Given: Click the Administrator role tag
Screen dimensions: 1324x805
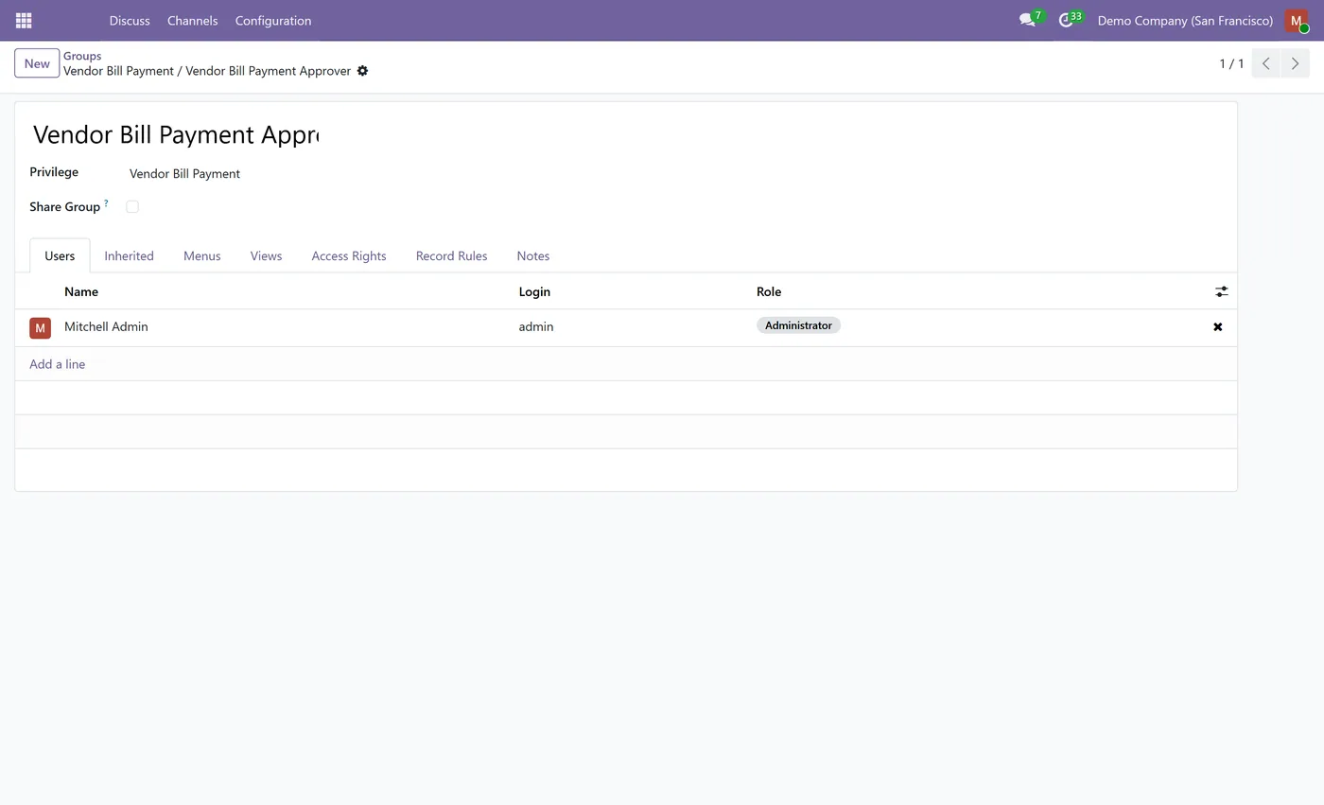Looking at the screenshot, I should (x=798, y=325).
